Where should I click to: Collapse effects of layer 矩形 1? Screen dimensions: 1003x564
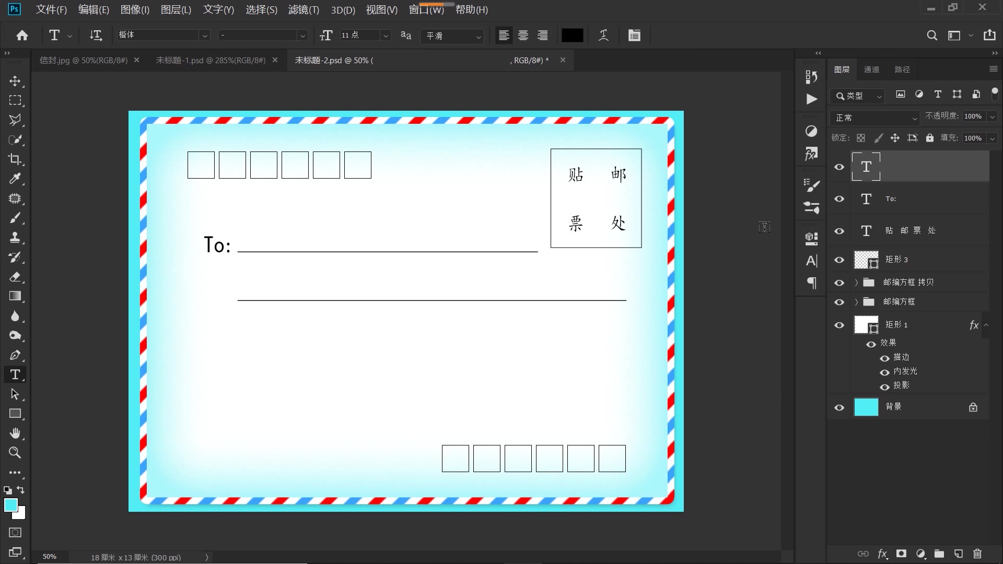[986, 325]
